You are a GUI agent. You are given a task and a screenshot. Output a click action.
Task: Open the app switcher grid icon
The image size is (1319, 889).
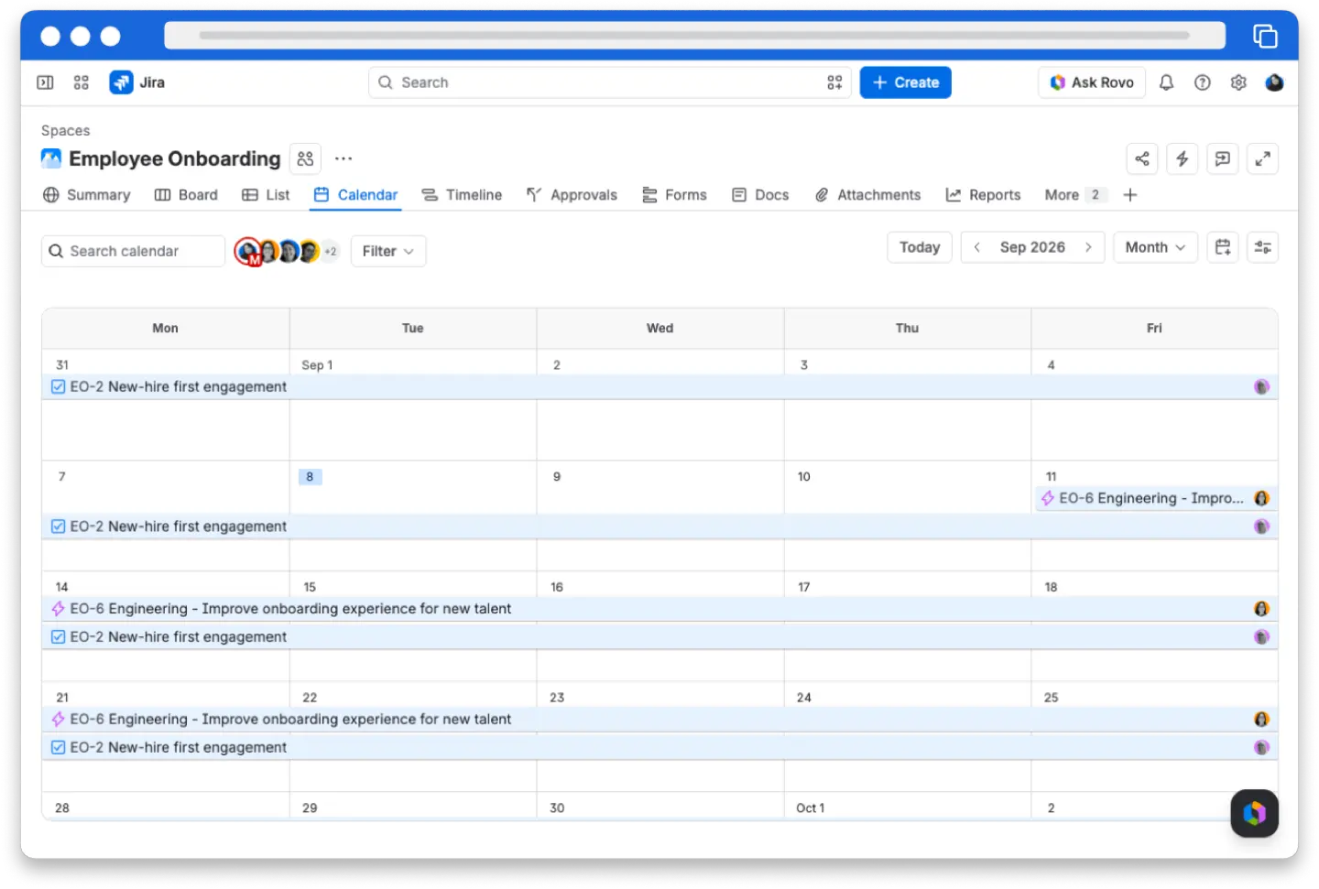(x=82, y=82)
